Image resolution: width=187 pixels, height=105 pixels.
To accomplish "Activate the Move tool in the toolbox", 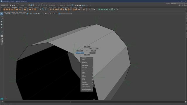I will [2, 22].
